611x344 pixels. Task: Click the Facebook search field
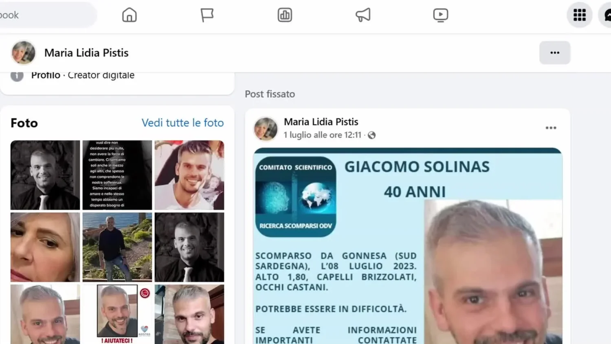pyautogui.click(x=47, y=15)
